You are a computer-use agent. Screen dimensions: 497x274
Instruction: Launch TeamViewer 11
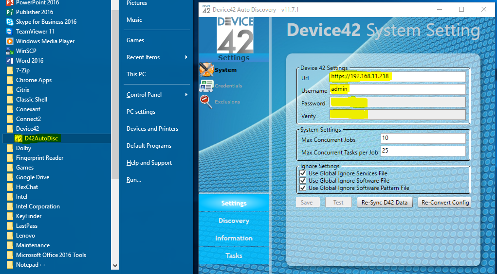click(x=31, y=32)
